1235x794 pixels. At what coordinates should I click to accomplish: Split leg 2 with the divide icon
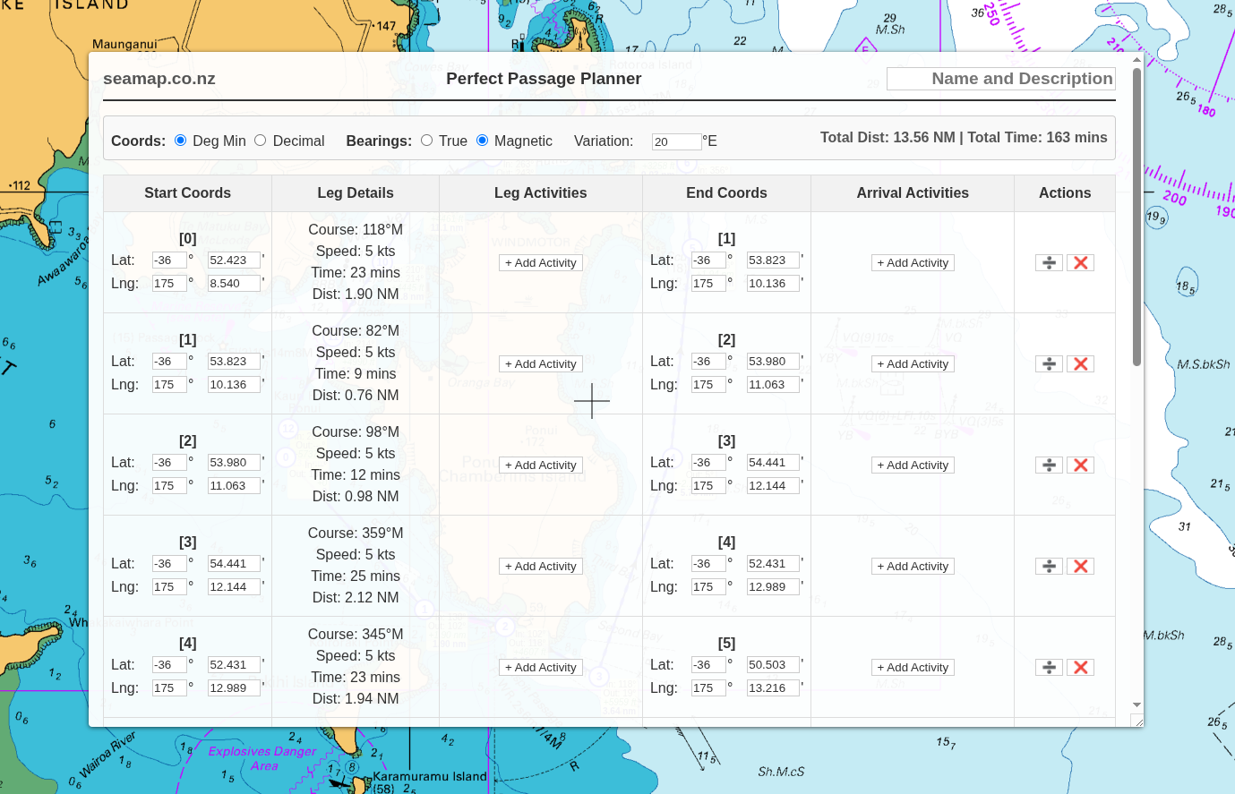[x=1049, y=465]
